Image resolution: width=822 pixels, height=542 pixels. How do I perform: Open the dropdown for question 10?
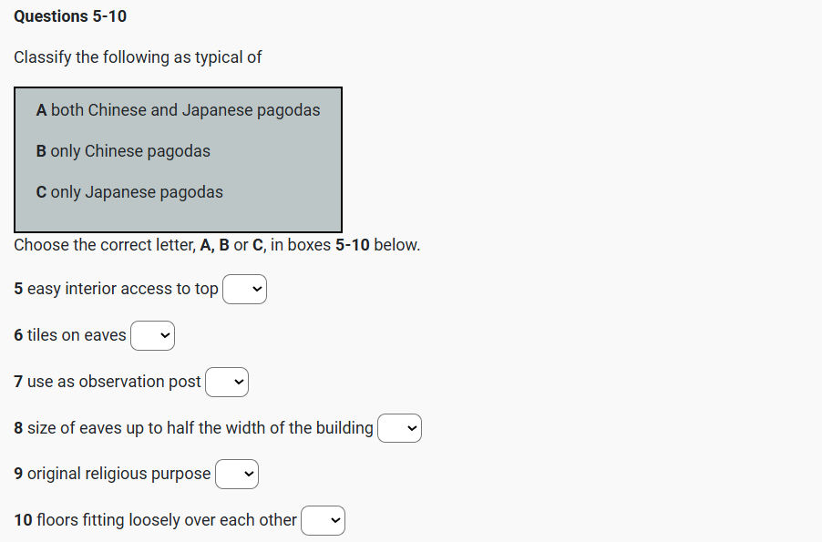[x=323, y=521]
